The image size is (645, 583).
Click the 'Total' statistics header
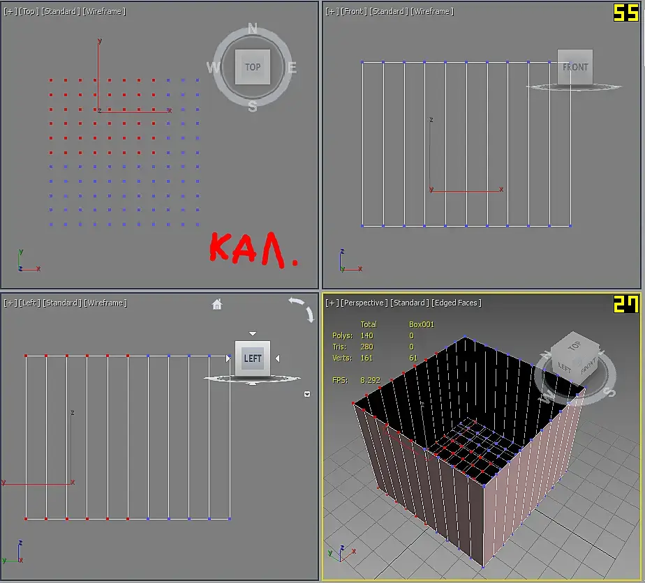(x=368, y=324)
